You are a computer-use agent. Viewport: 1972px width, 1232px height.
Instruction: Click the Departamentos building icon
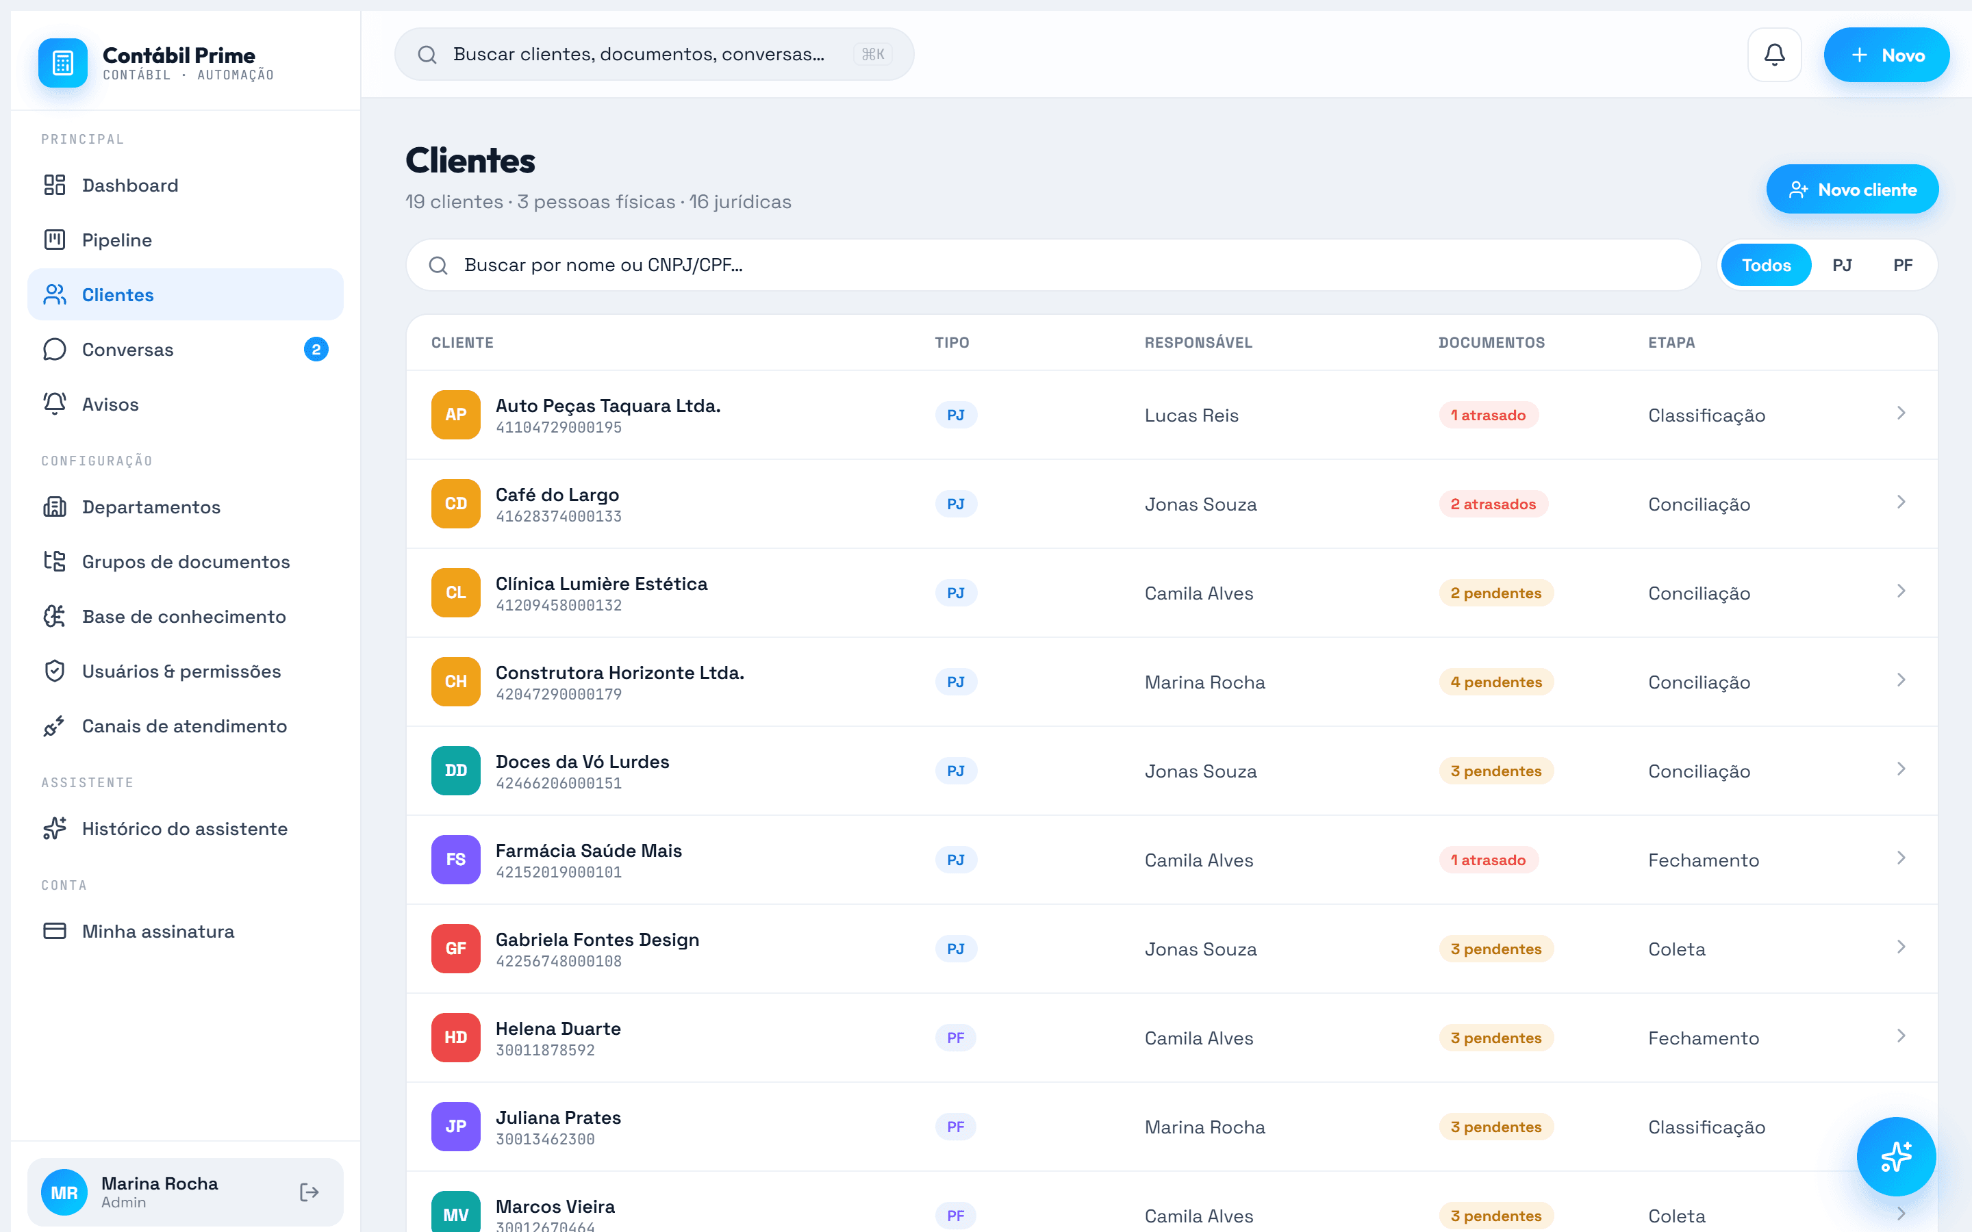(x=55, y=506)
